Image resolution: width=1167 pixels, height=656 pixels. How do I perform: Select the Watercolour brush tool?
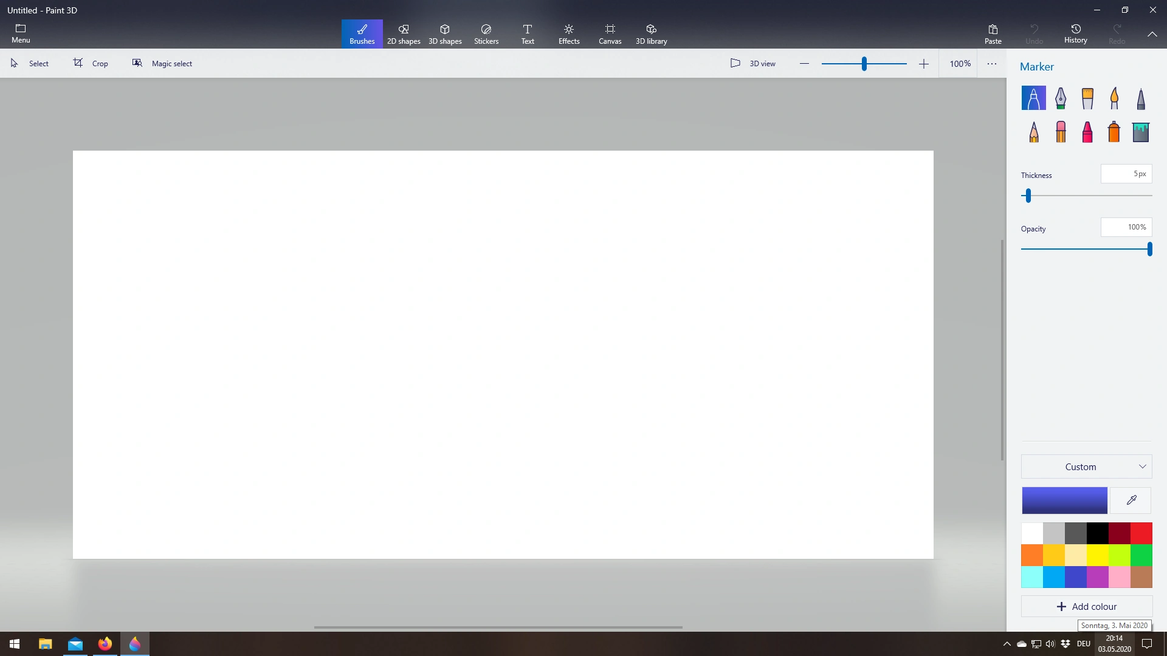point(1114,98)
